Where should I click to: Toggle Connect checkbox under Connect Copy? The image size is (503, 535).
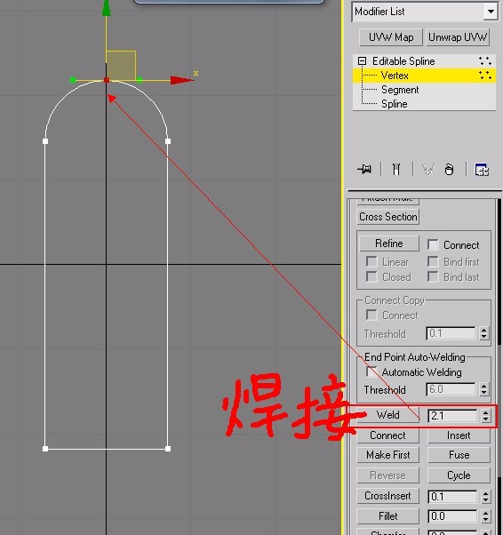[x=371, y=315]
